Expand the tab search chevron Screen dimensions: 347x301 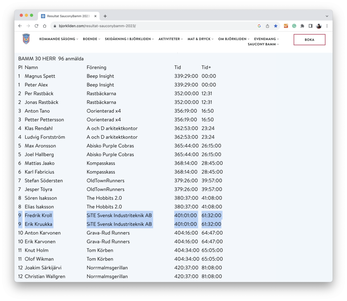click(x=327, y=16)
